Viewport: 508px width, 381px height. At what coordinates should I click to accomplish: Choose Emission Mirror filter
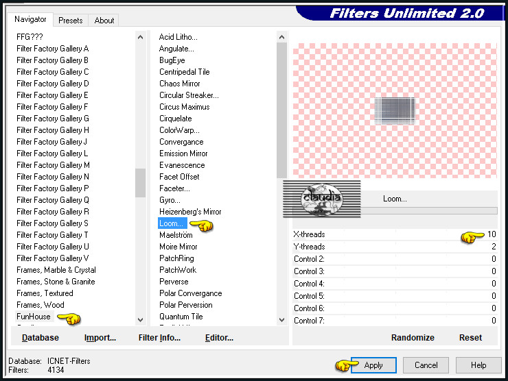(x=183, y=153)
